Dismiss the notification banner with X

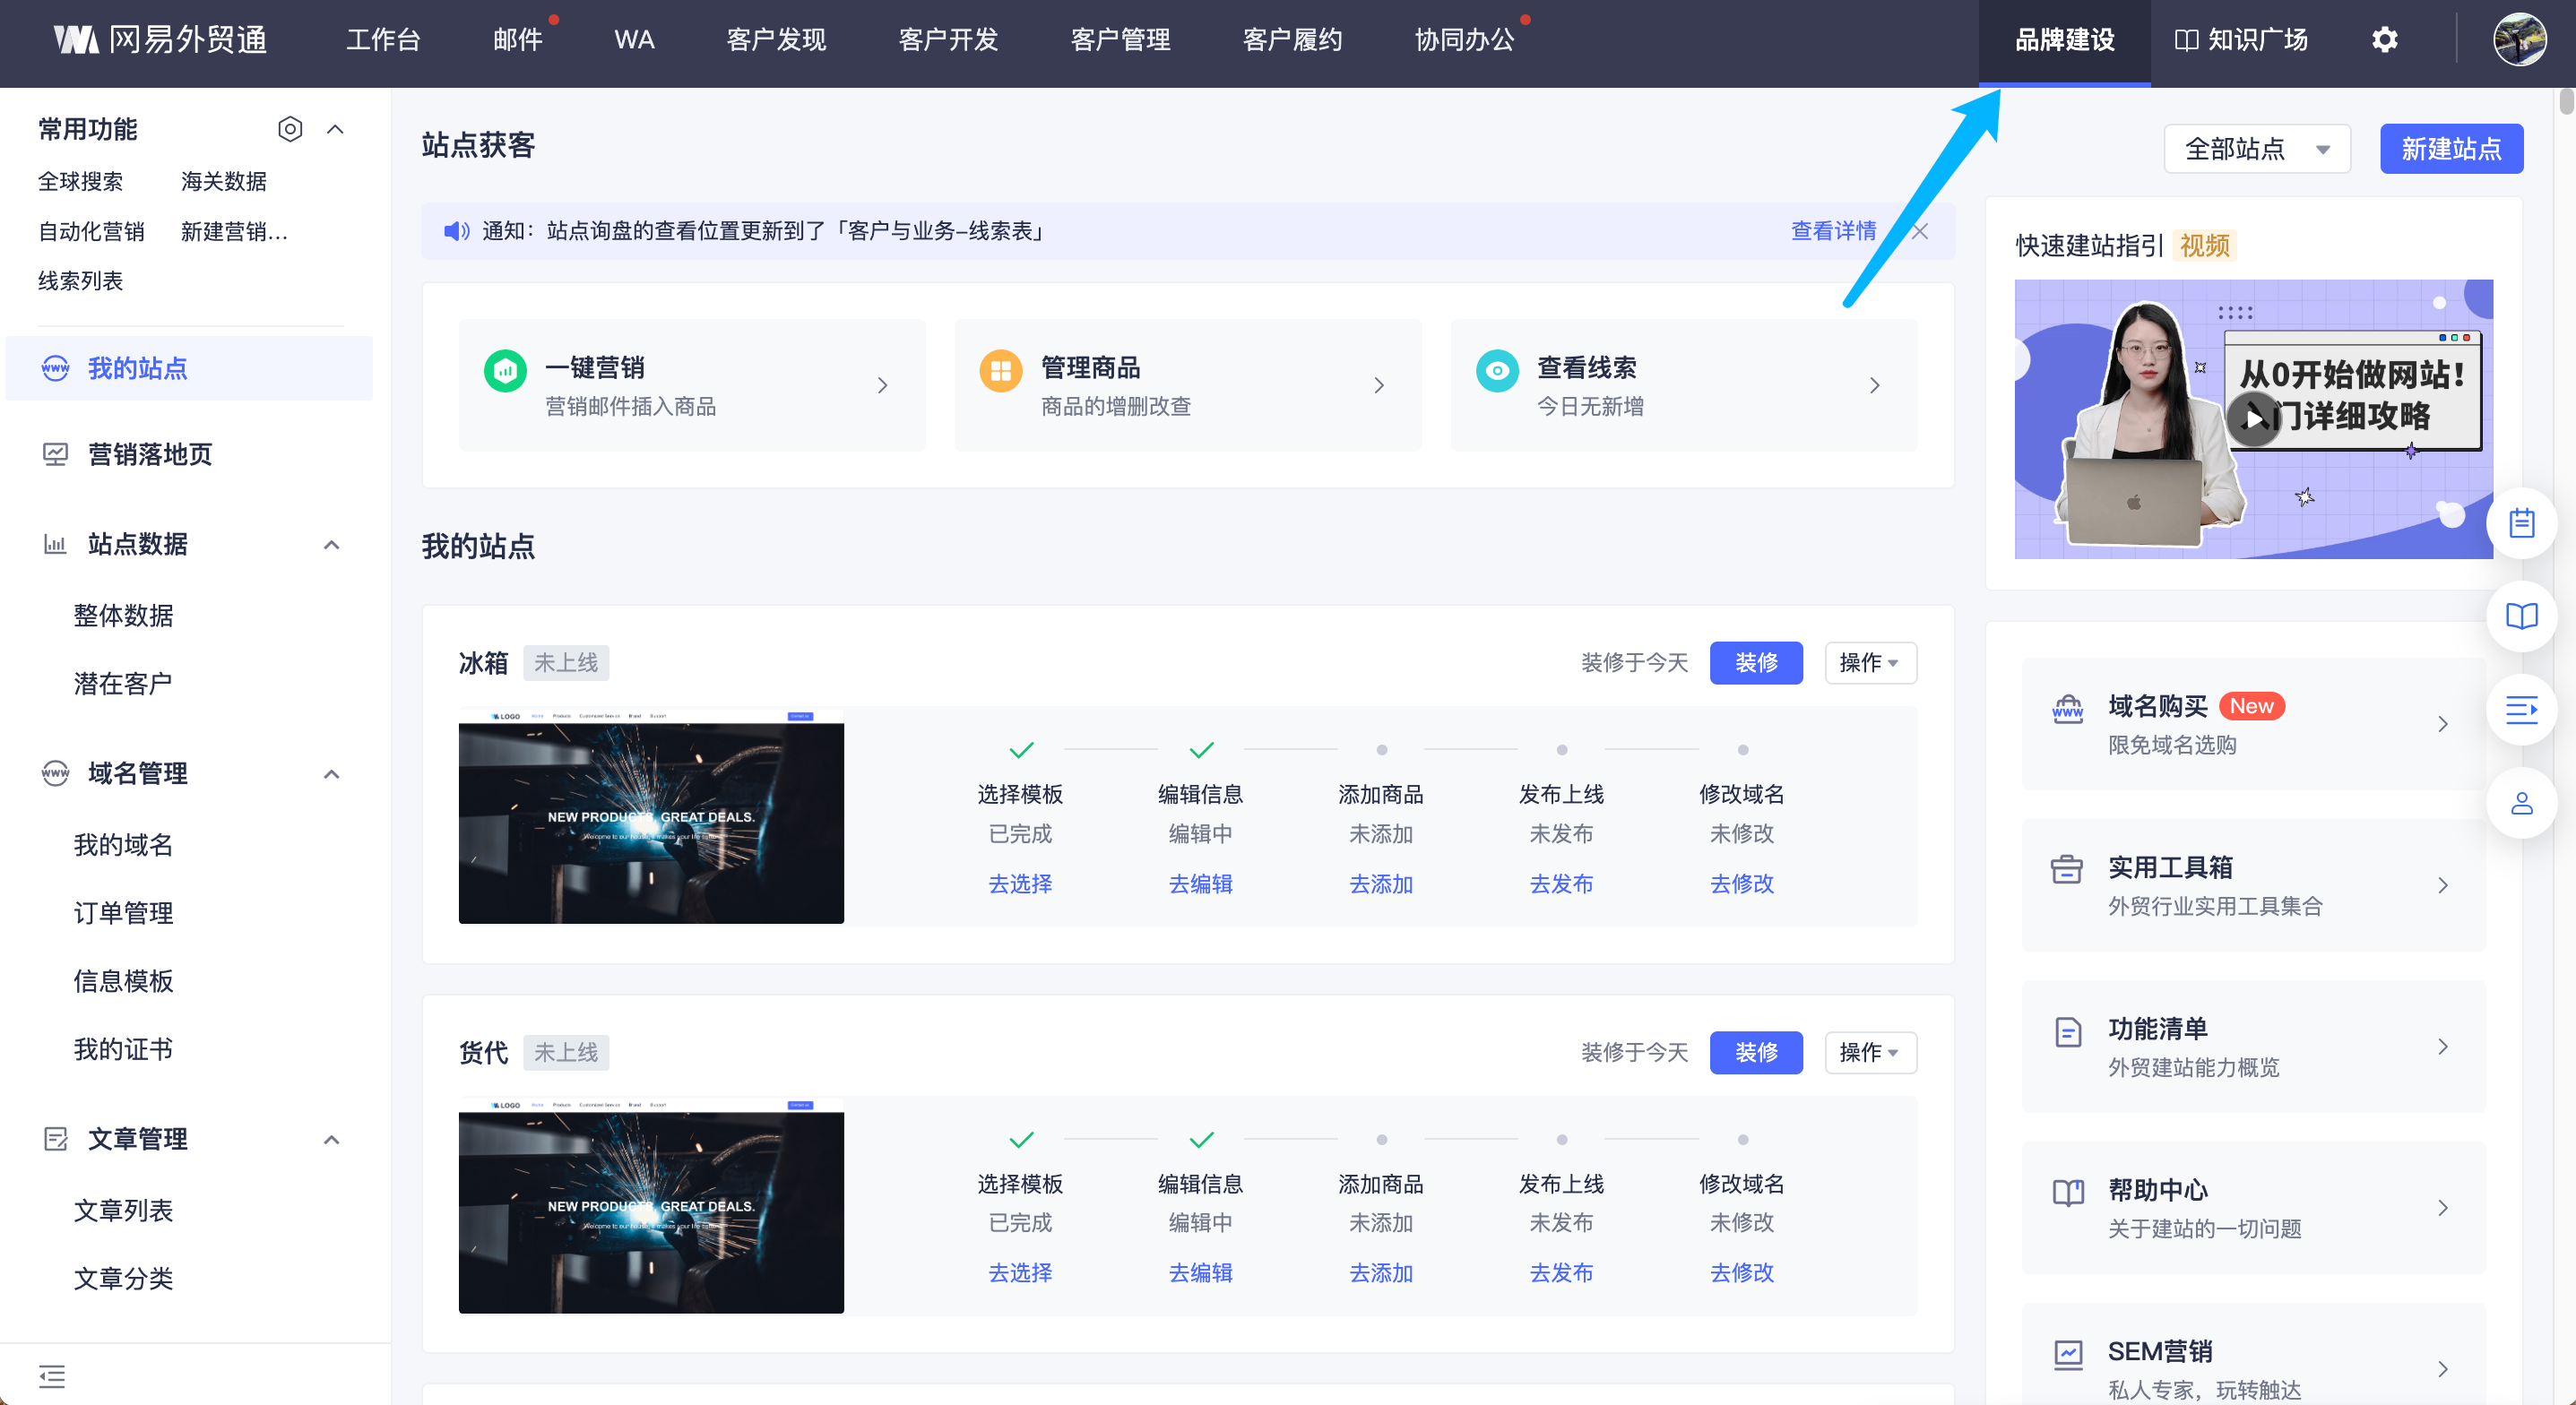tap(1920, 231)
